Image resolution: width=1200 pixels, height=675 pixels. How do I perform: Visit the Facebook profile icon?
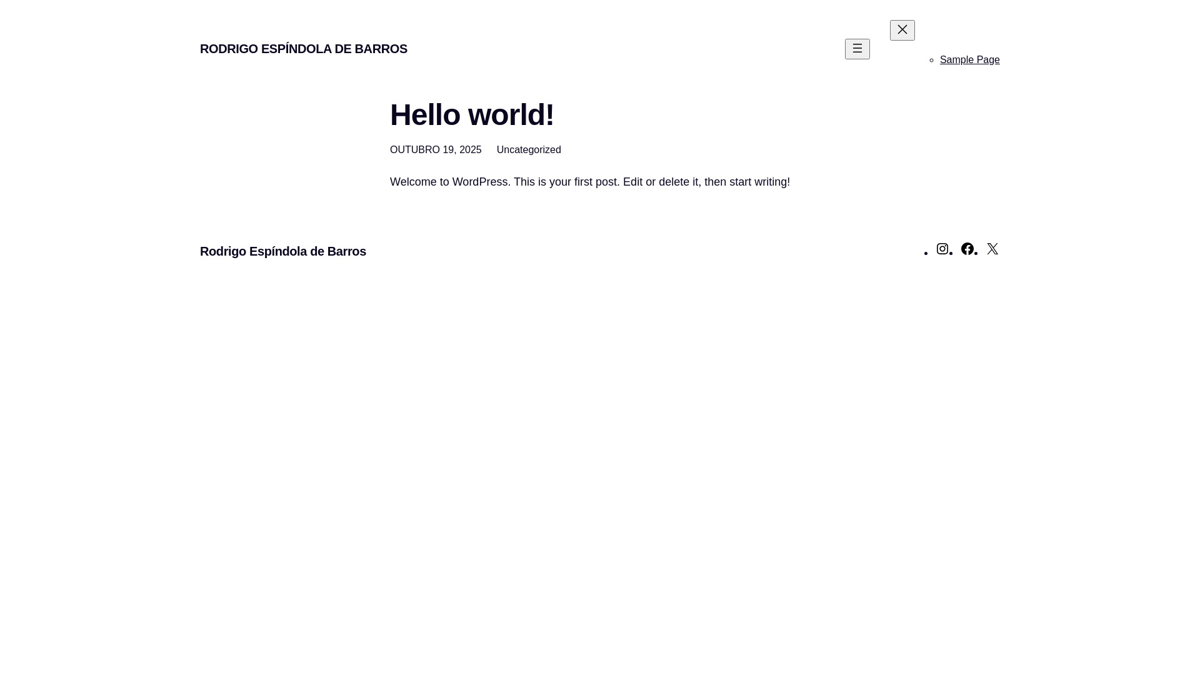point(967,249)
